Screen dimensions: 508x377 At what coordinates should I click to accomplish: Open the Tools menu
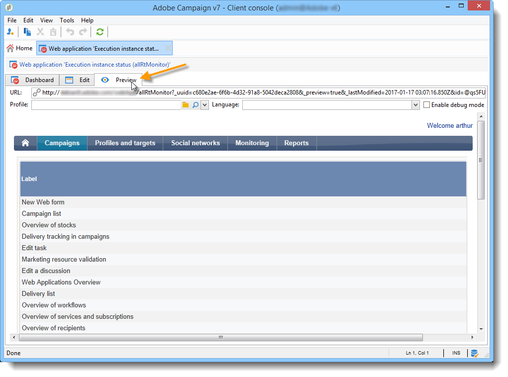point(67,20)
